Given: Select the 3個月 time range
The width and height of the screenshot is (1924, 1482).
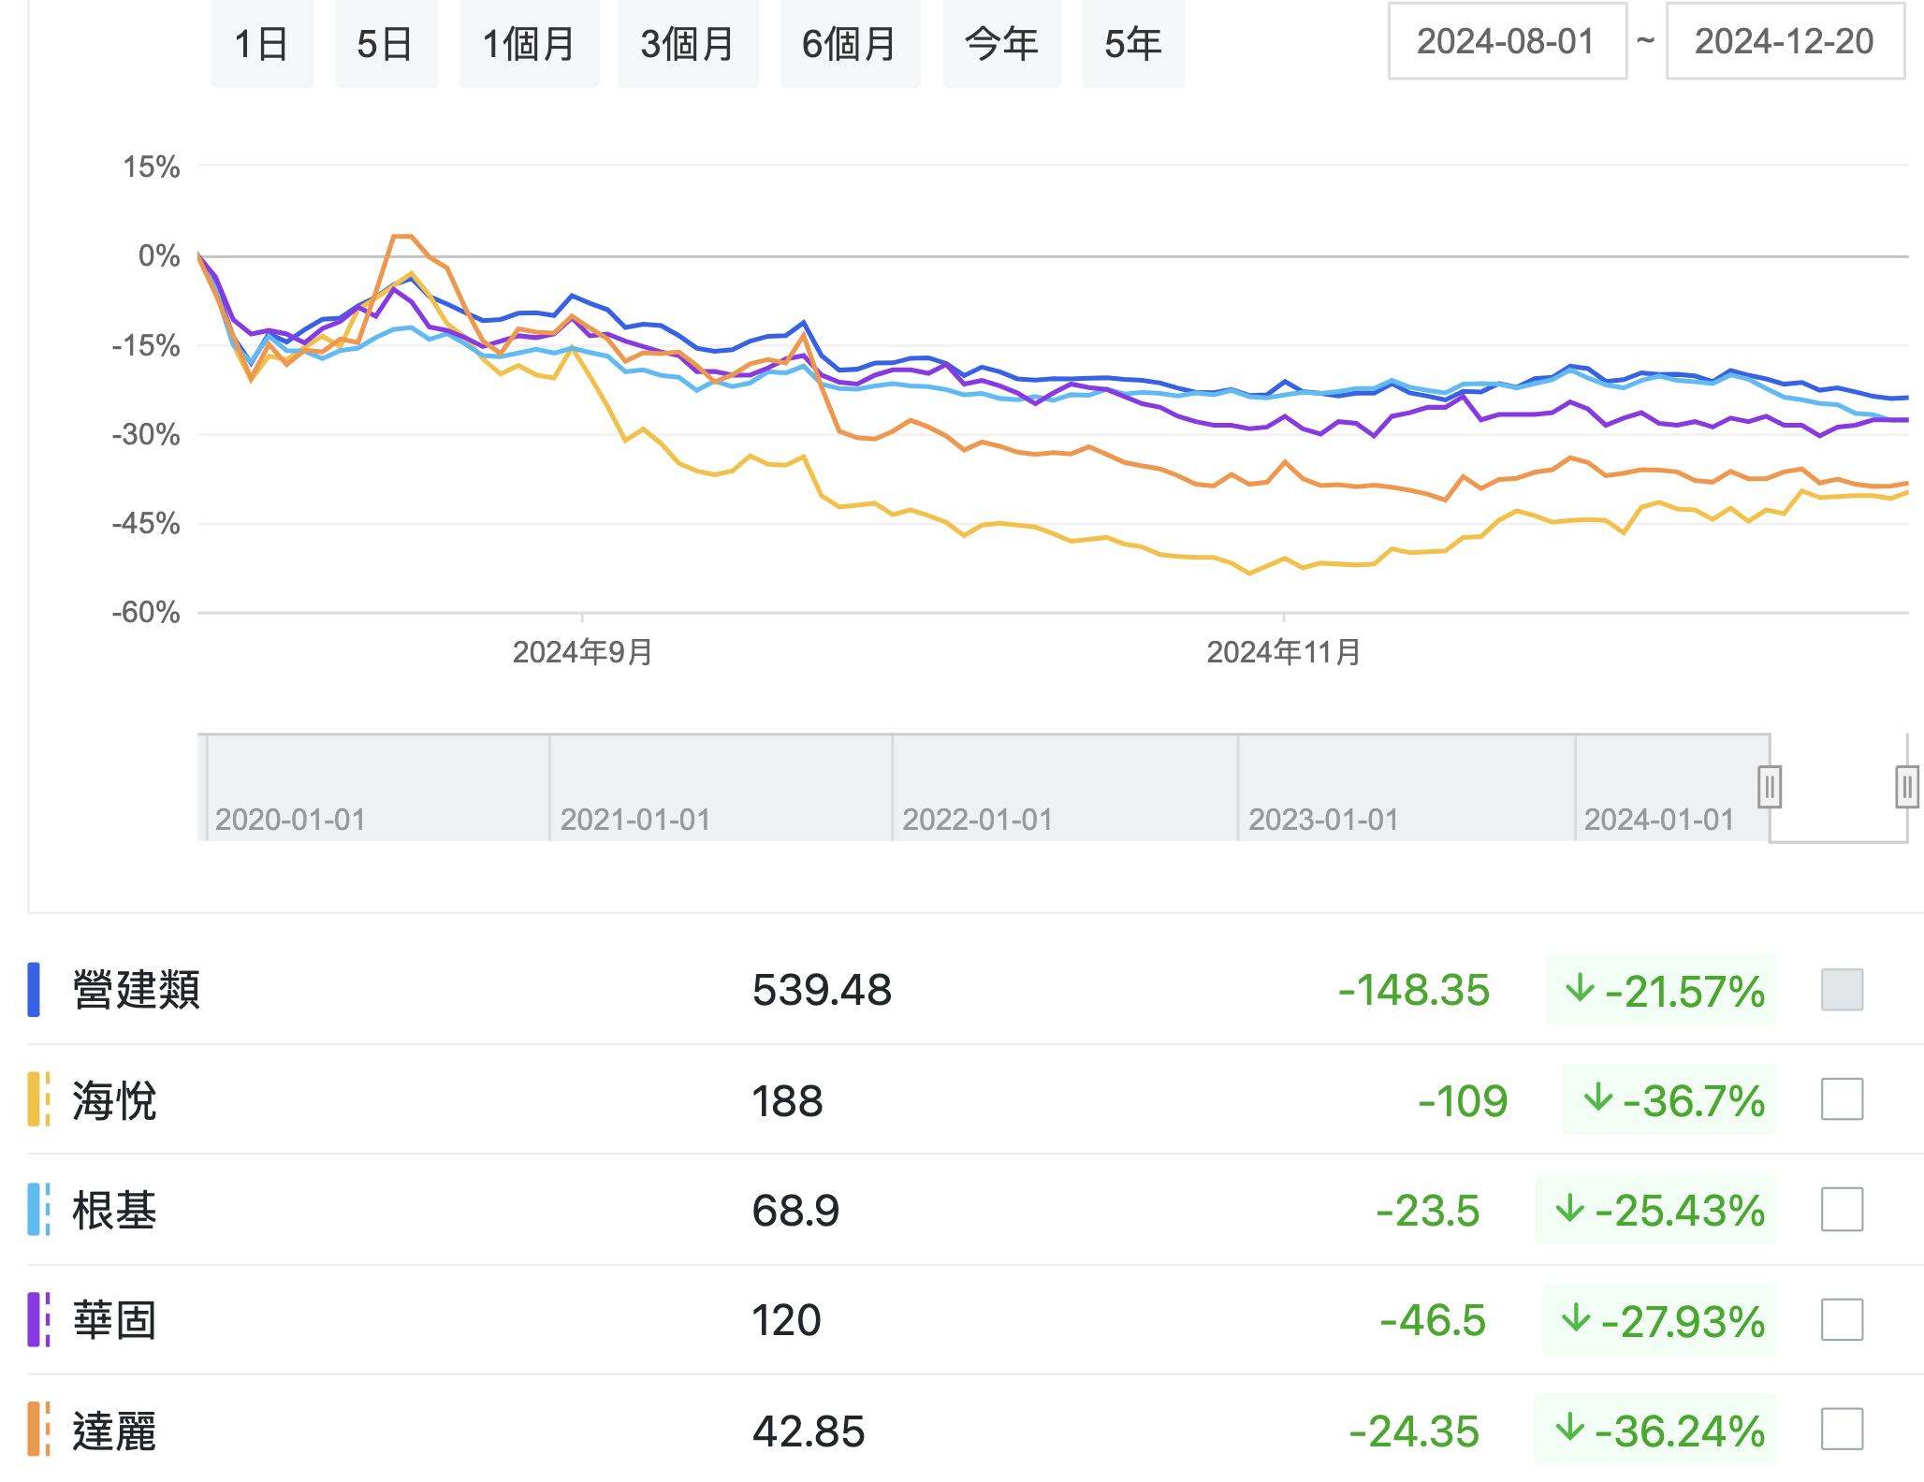Looking at the screenshot, I should click(688, 44).
